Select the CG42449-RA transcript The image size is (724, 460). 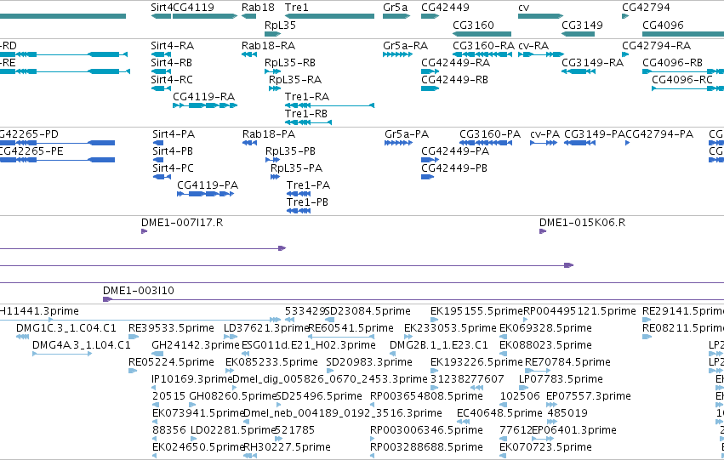coord(430,71)
